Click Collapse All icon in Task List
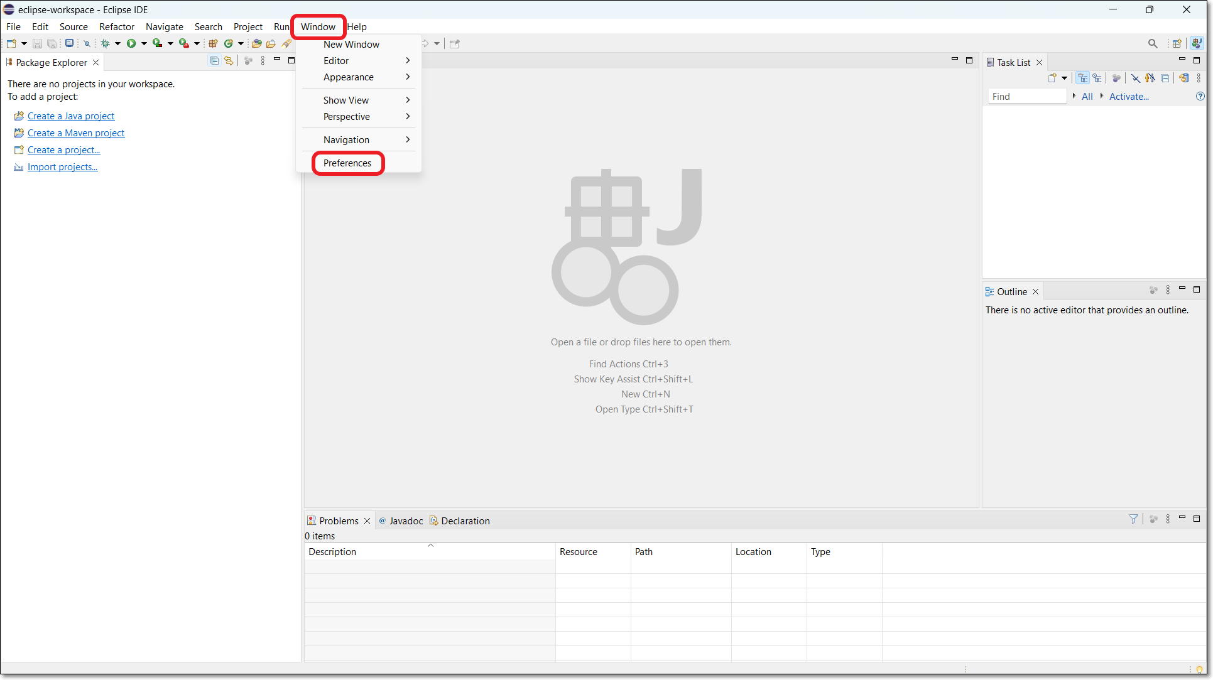 [x=1165, y=78]
